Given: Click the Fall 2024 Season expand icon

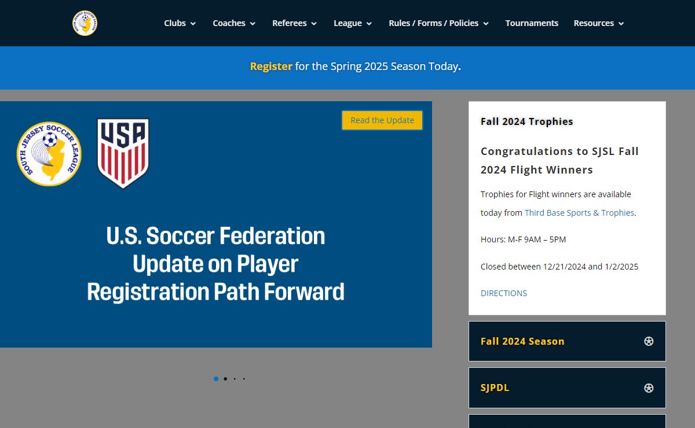Looking at the screenshot, I should [x=649, y=341].
